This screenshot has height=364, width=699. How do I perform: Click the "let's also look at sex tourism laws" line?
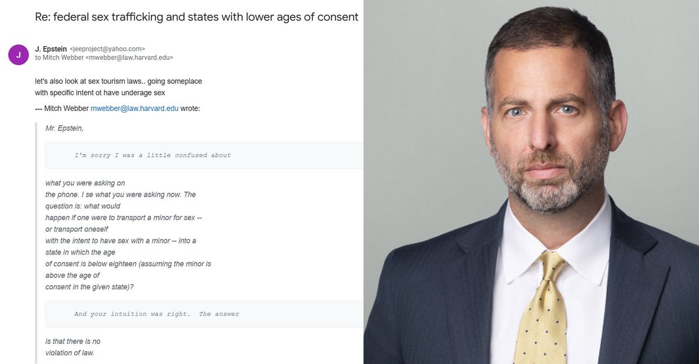(x=118, y=81)
